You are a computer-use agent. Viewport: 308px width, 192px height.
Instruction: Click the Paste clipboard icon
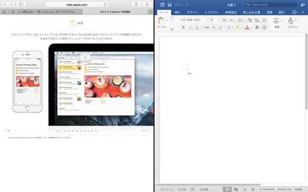coord(161,21)
